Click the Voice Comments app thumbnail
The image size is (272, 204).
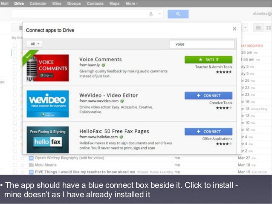click(x=48, y=68)
